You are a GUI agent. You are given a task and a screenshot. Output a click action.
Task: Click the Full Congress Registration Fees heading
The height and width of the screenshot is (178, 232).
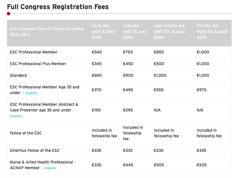(x=58, y=7)
